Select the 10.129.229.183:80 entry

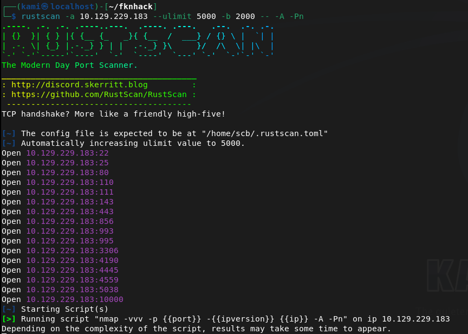click(67, 172)
